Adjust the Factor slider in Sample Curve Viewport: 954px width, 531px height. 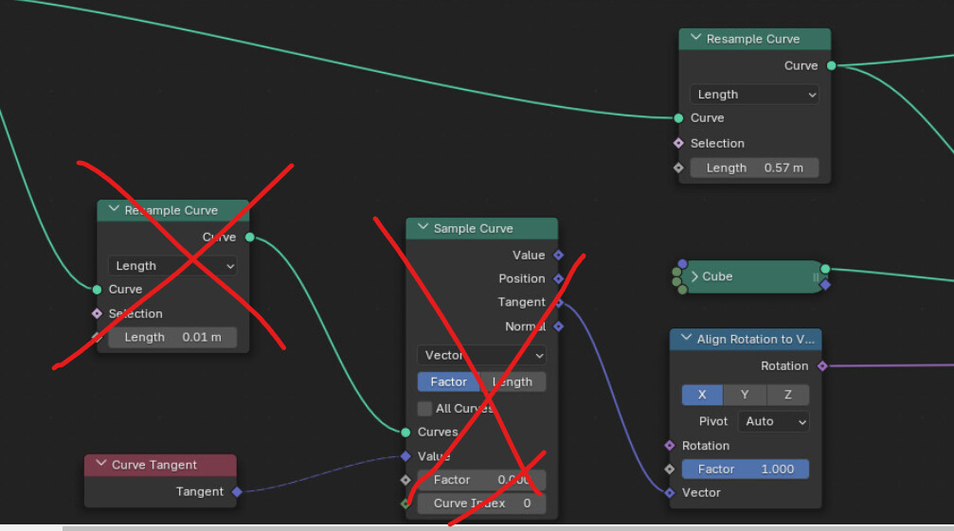(x=481, y=480)
